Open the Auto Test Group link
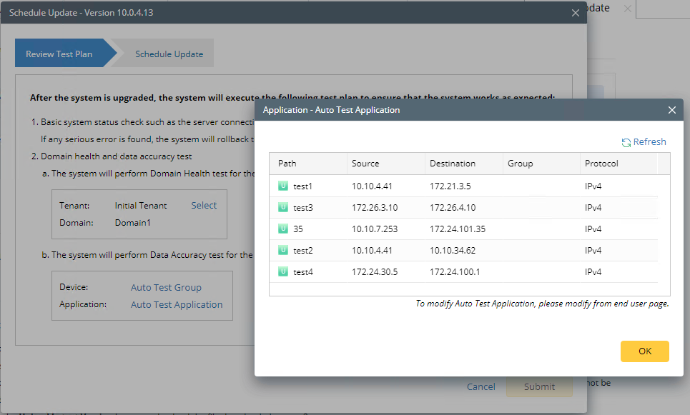The width and height of the screenshot is (690, 415). [166, 287]
